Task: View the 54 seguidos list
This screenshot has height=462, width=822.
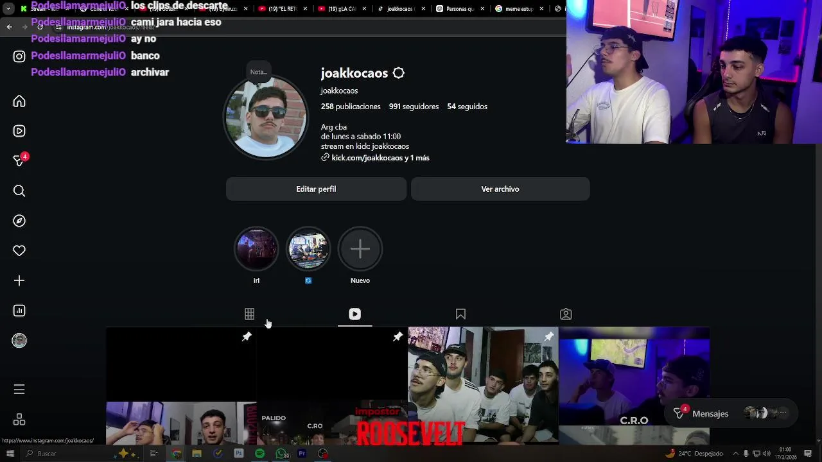Action: (467, 107)
